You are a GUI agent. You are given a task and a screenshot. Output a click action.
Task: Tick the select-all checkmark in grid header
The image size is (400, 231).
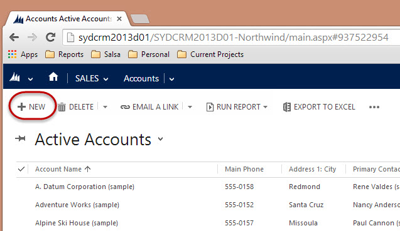tap(21, 169)
